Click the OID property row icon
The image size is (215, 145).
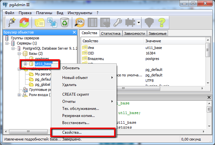tap(85, 53)
